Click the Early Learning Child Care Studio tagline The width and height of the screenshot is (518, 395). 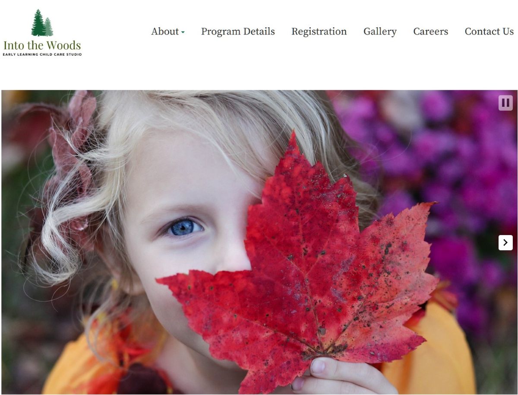tap(42, 54)
